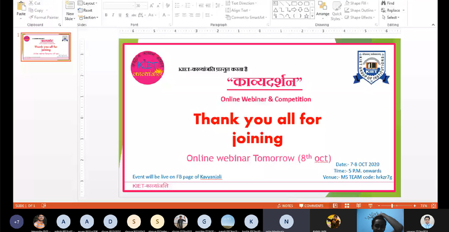Screen dimensions: 449x232
Task: Click the Notes button
Action: 285,206
